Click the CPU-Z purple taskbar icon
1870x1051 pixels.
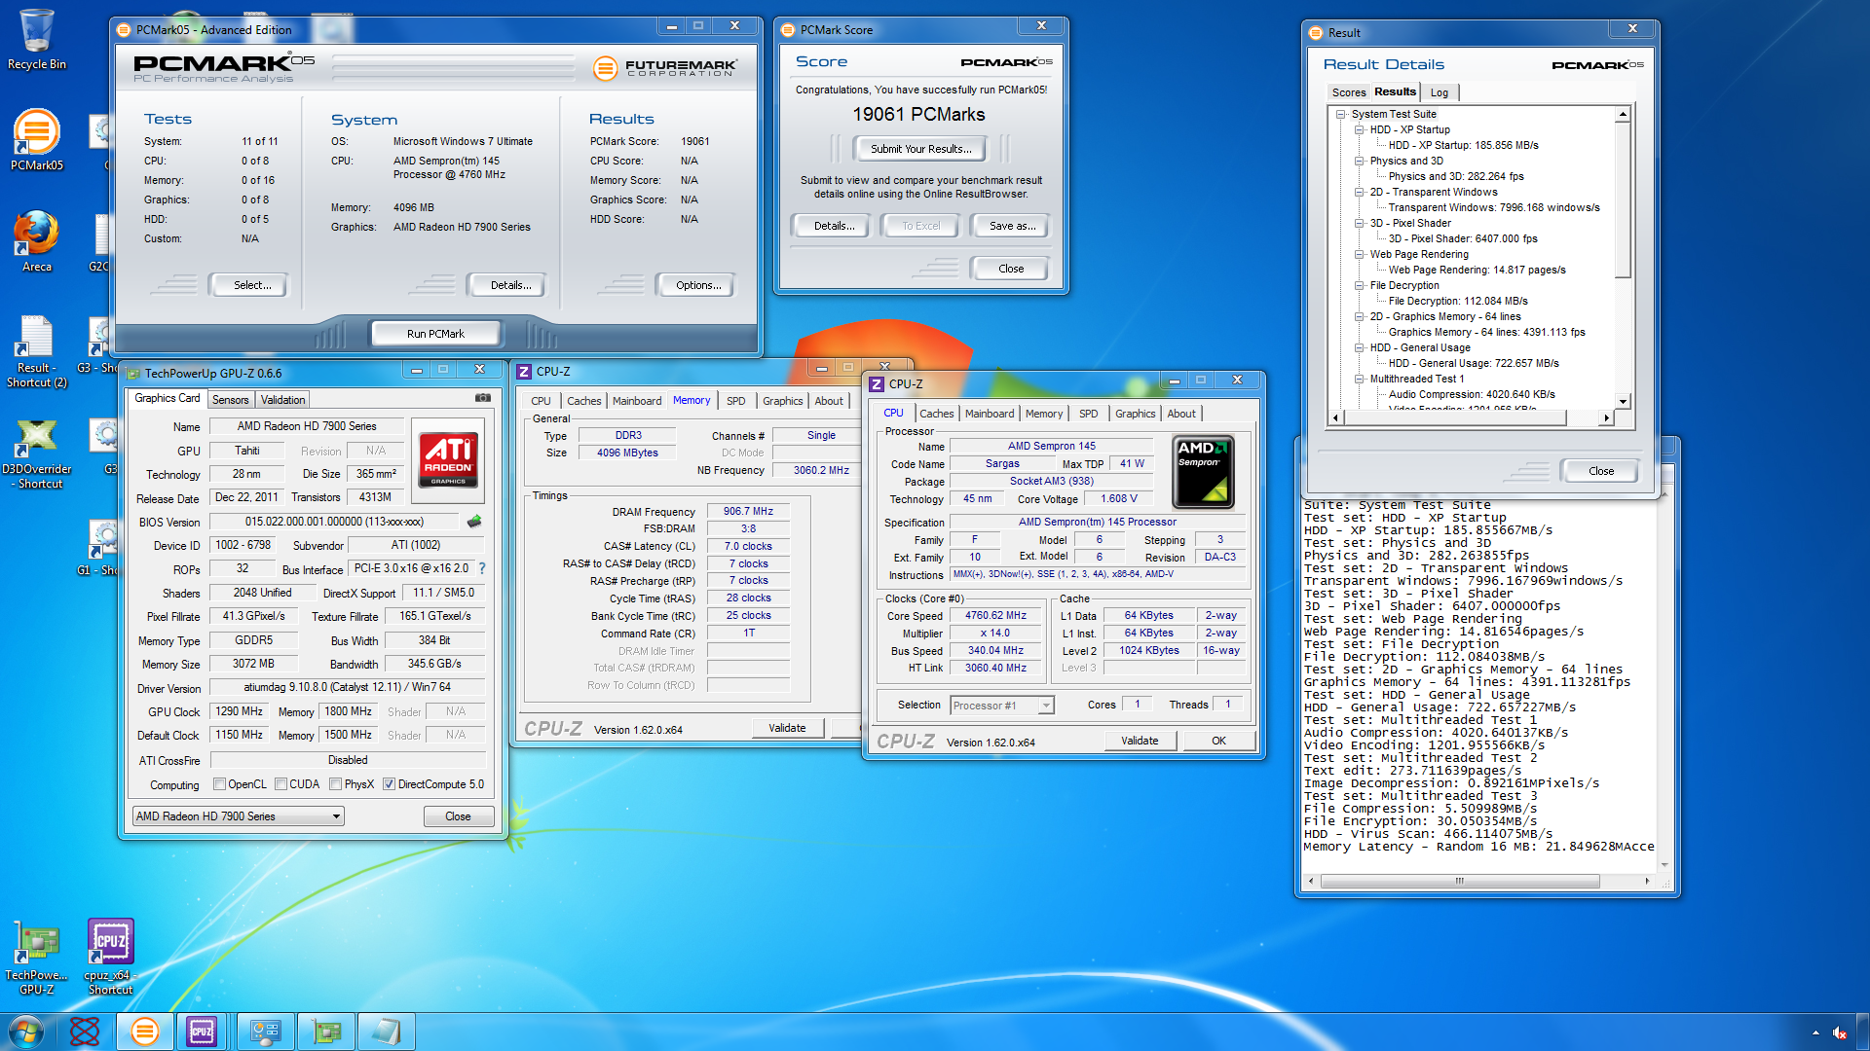point(203,1032)
